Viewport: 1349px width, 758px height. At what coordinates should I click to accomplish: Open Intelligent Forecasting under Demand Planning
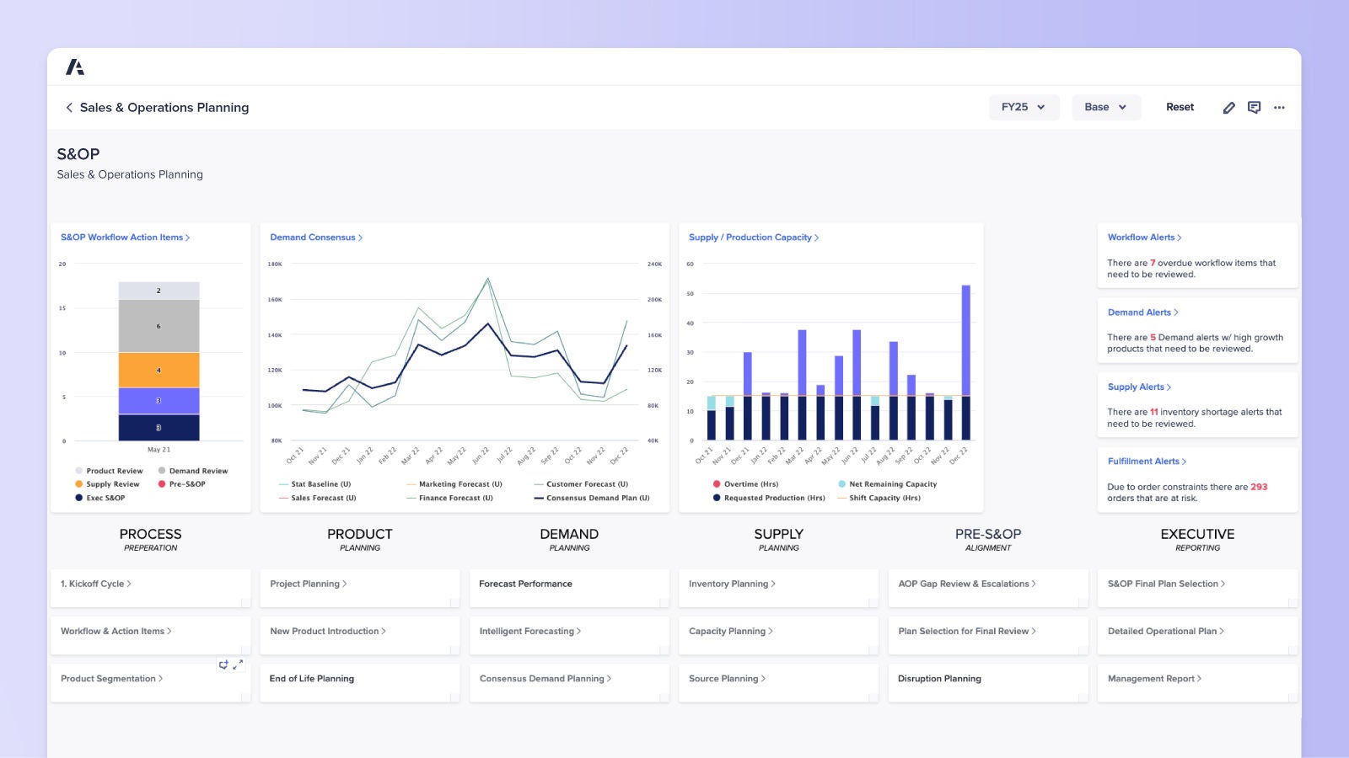pyautogui.click(x=529, y=631)
